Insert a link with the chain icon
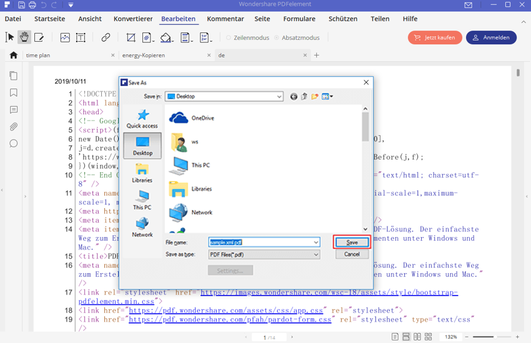This screenshot has height=343, width=531. 106,37
